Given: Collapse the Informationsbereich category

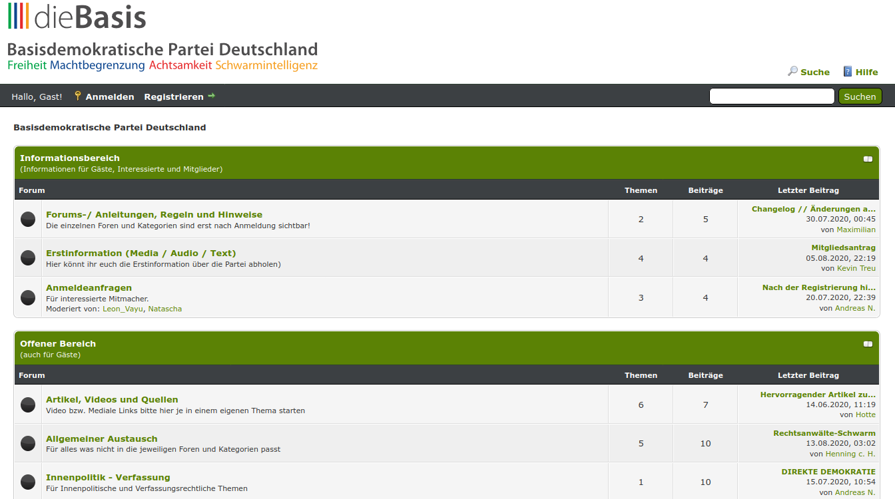Looking at the screenshot, I should click(868, 159).
